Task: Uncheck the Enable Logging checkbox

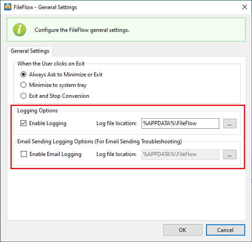Action: pos(23,123)
